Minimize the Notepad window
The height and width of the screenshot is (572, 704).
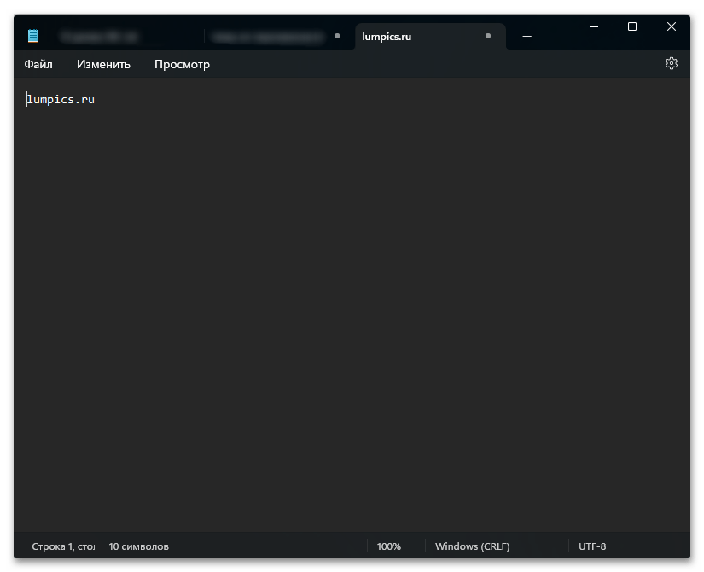click(593, 27)
